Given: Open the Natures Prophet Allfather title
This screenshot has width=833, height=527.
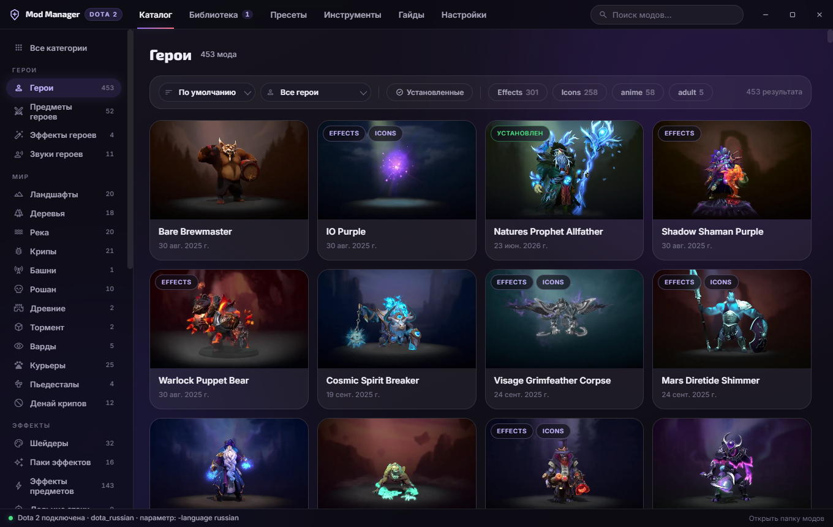Looking at the screenshot, I should 548,232.
